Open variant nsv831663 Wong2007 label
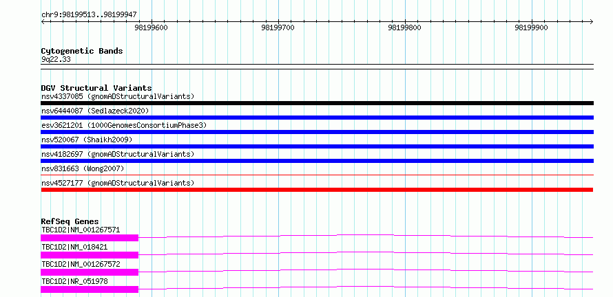 click(83, 168)
